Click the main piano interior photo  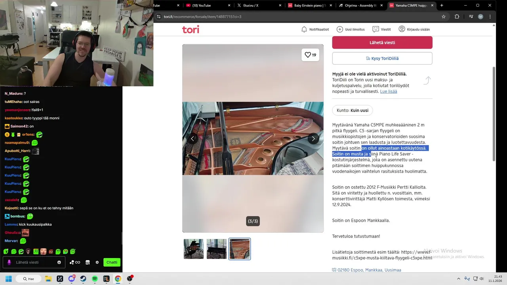pyautogui.click(x=253, y=139)
